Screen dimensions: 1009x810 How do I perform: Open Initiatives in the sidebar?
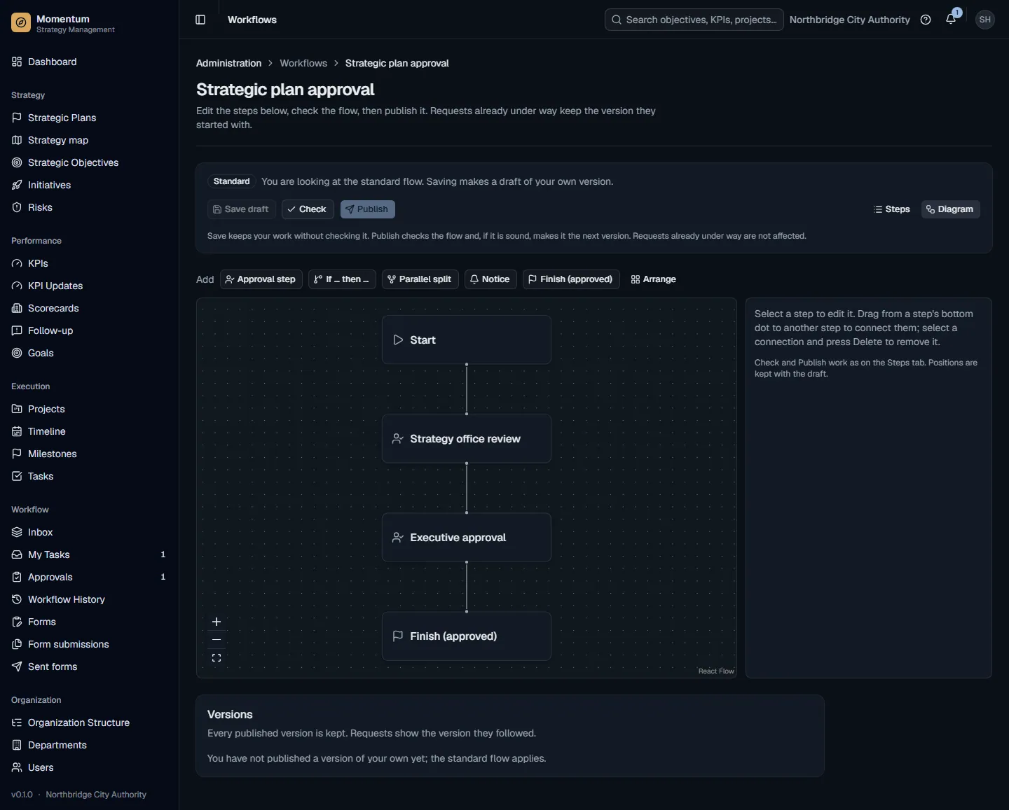point(89,185)
